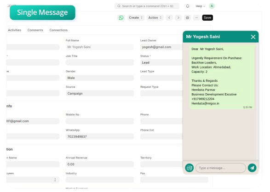Focus the search or command bar
The height and width of the screenshot is (192, 270).
pos(147,6)
